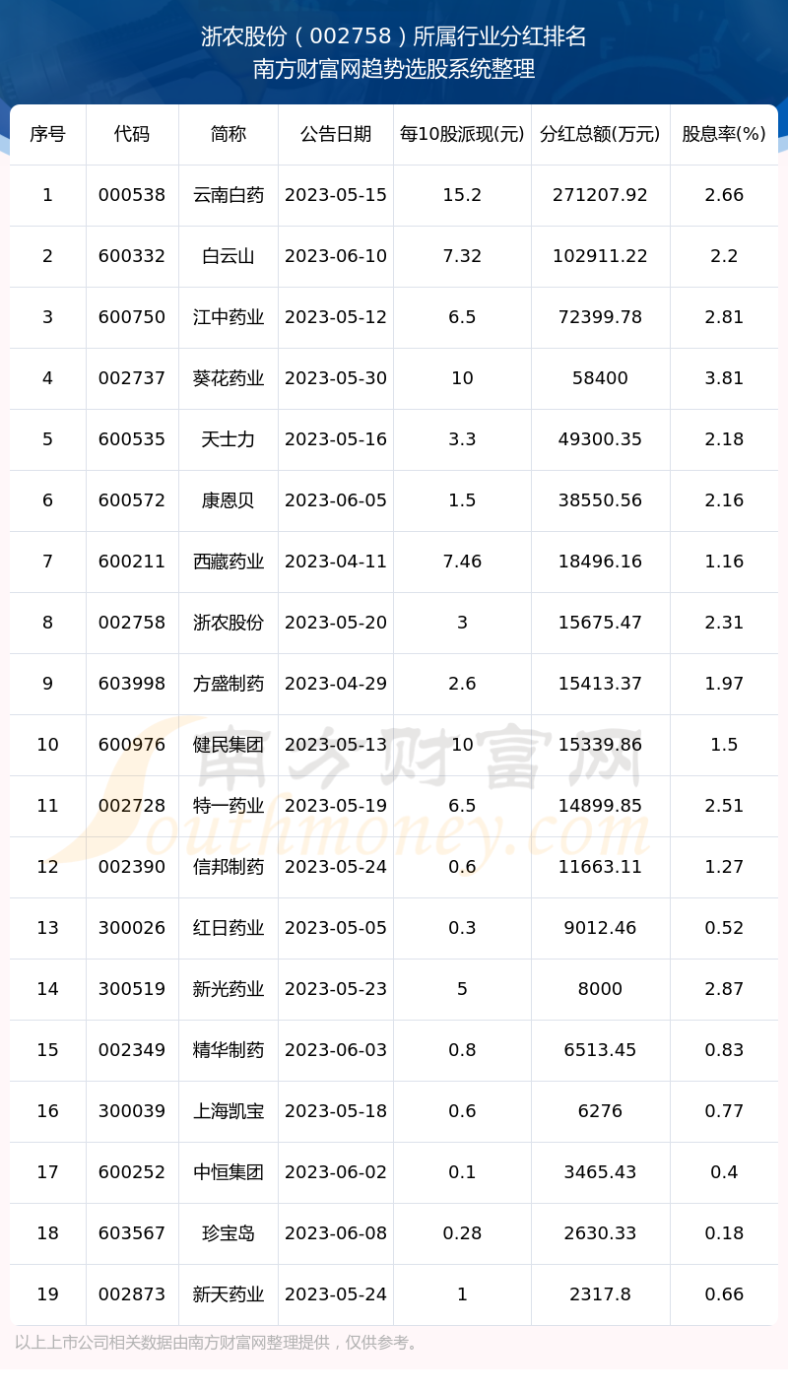The height and width of the screenshot is (1391, 788).
Task: Click the 股息率(%) column header
Action: point(724,134)
